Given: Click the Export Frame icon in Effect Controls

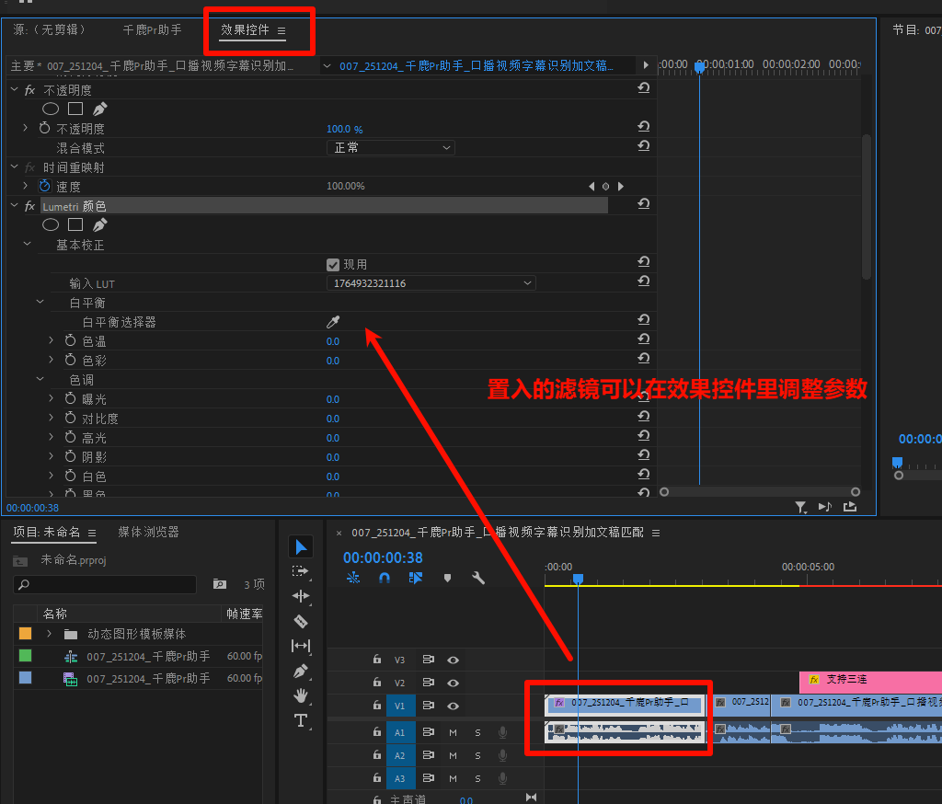Looking at the screenshot, I should coord(849,507).
